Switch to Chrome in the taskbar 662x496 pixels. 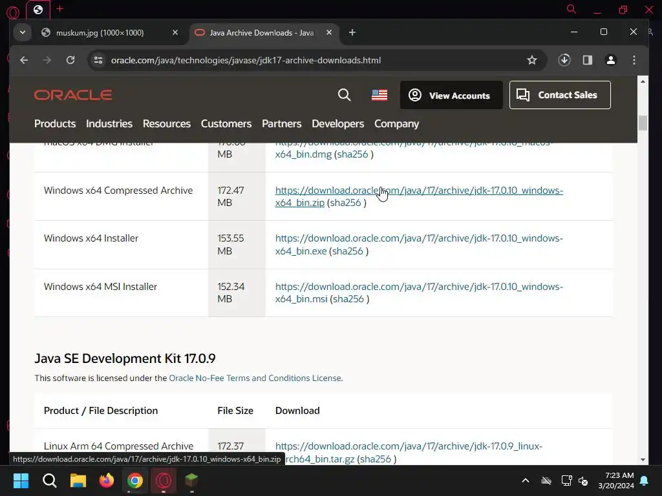135,480
